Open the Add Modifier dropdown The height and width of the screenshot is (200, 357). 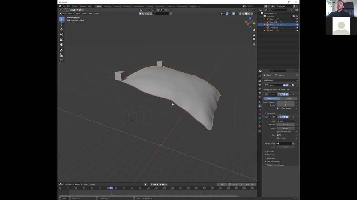[280, 80]
